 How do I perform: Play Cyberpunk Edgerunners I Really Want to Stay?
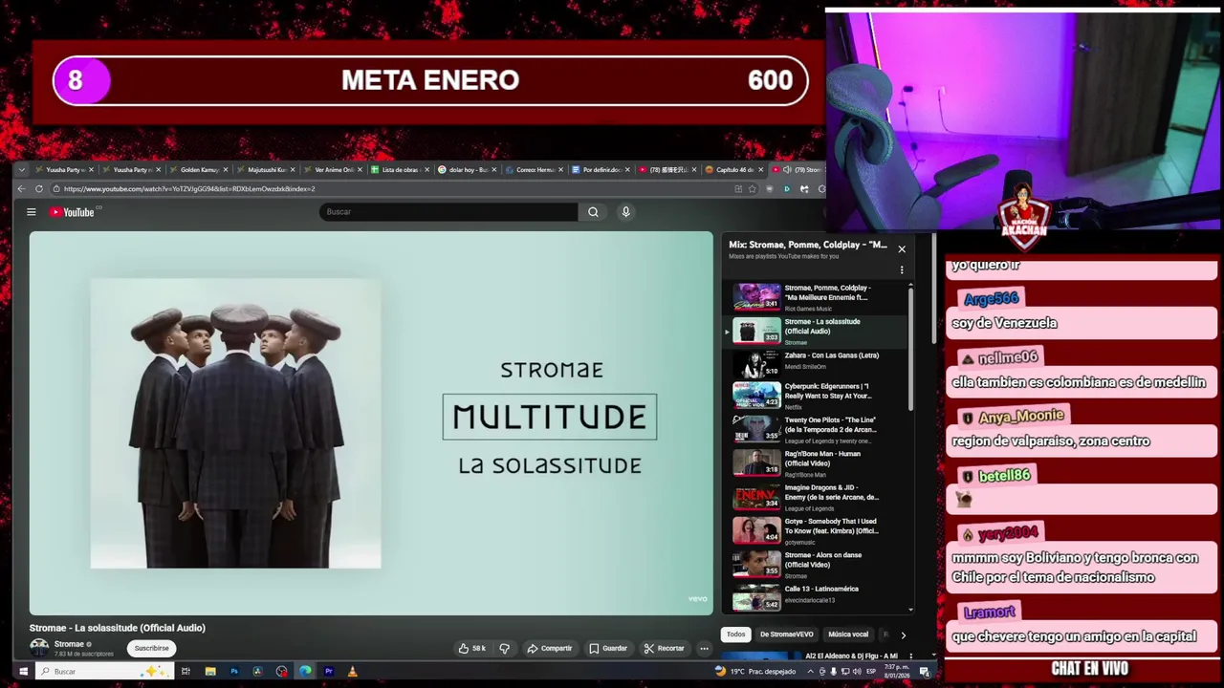[816, 396]
